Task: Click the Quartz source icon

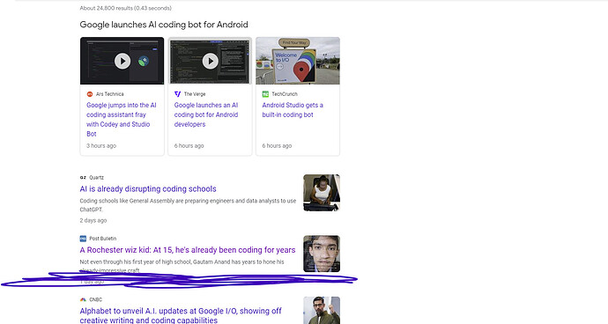Action: tap(83, 178)
